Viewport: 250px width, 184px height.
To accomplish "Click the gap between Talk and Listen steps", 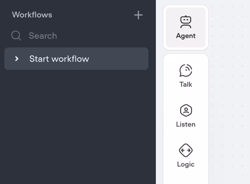I will point(186,96).
